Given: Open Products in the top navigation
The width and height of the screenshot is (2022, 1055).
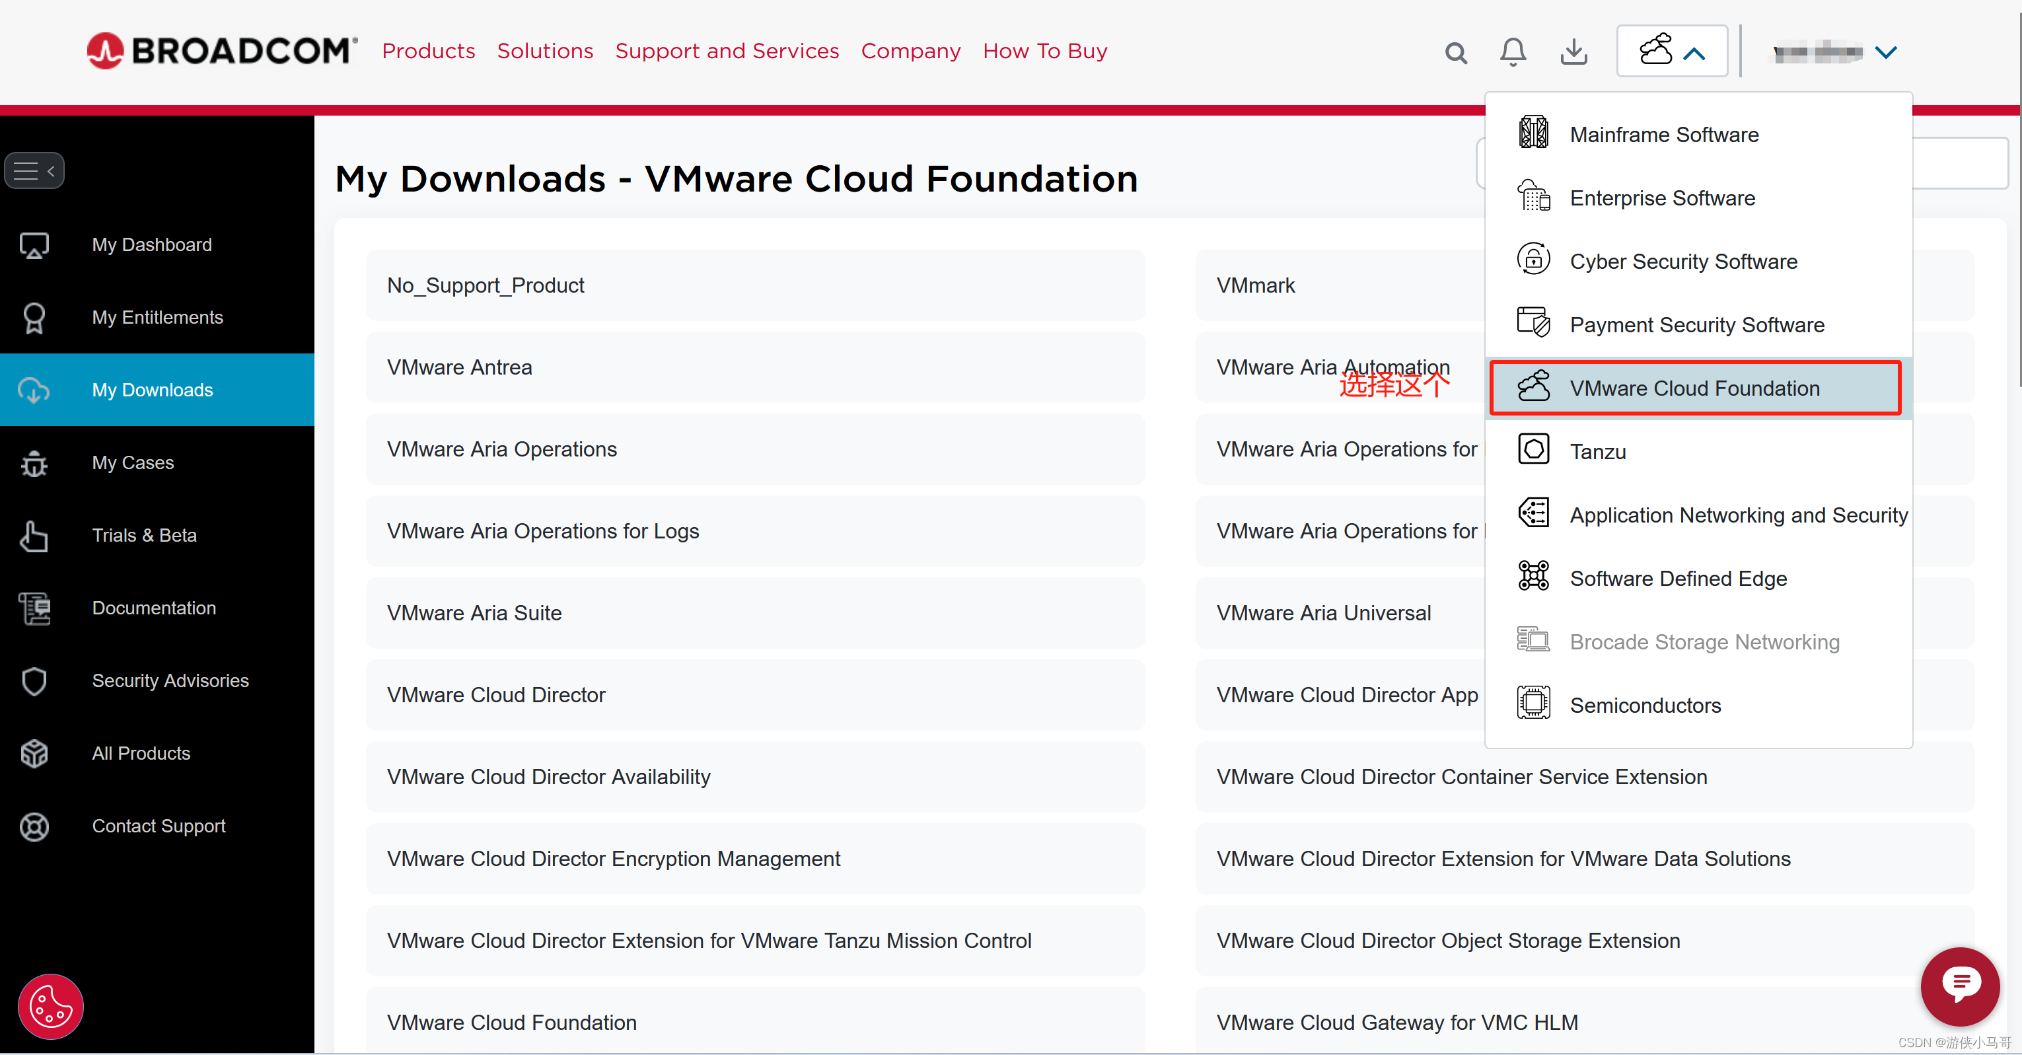Looking at the screenshot, I should 428,51.
